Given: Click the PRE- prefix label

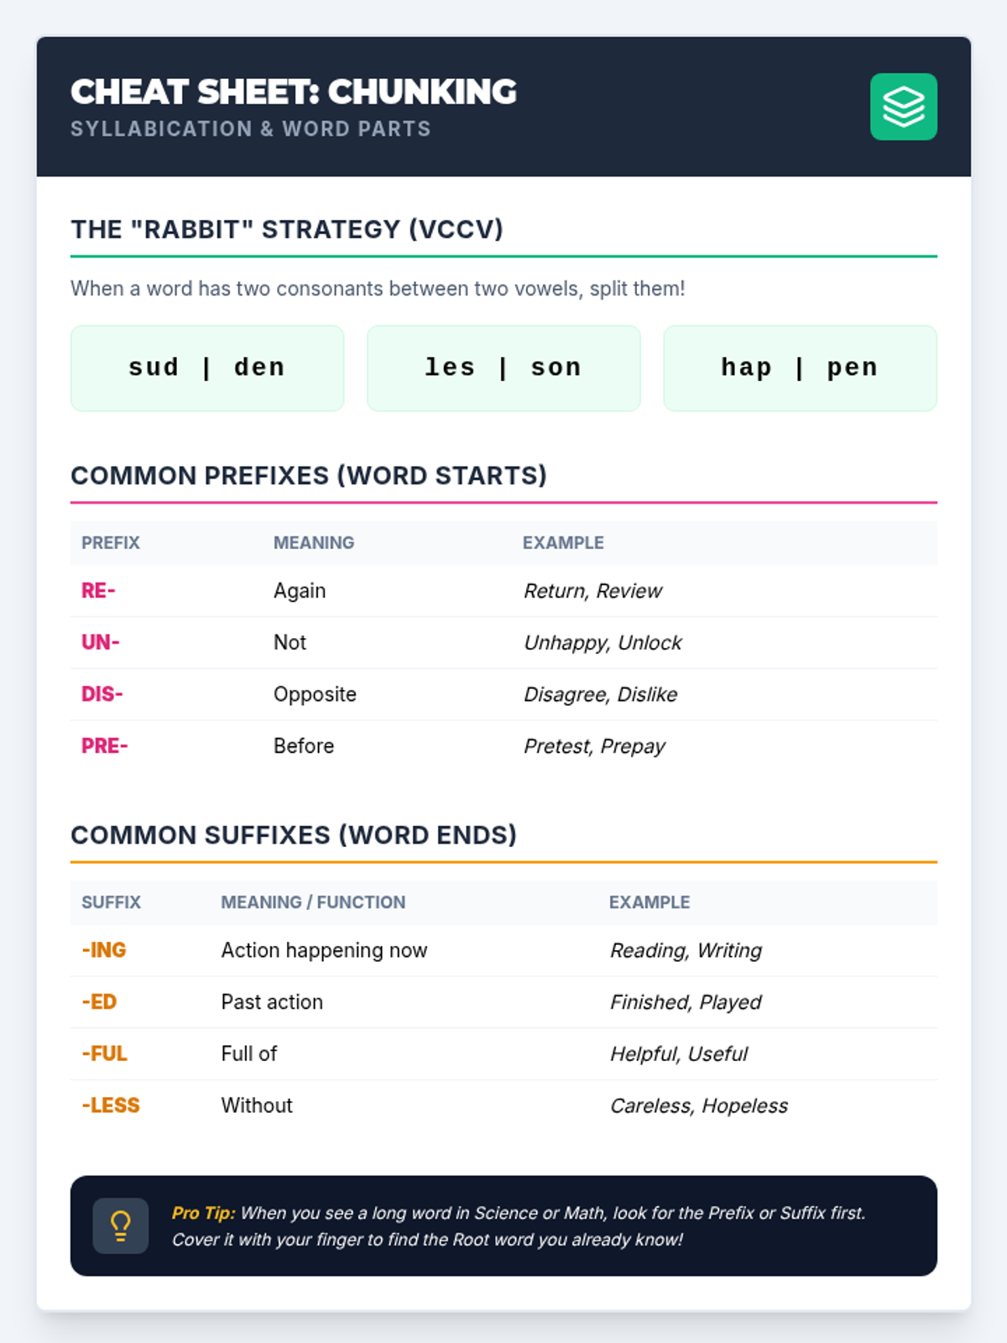Looking at the screenshot, I should tap(105, 746).
